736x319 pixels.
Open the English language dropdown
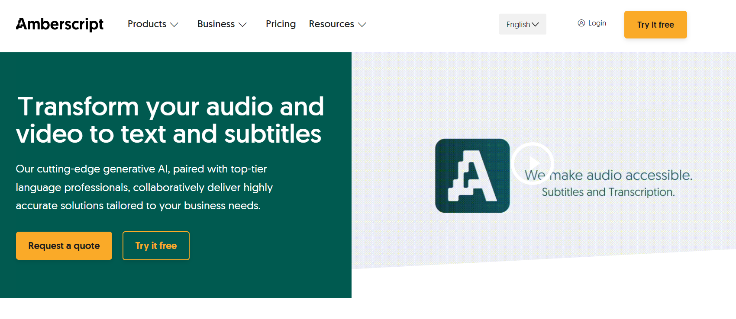[523, 24]
